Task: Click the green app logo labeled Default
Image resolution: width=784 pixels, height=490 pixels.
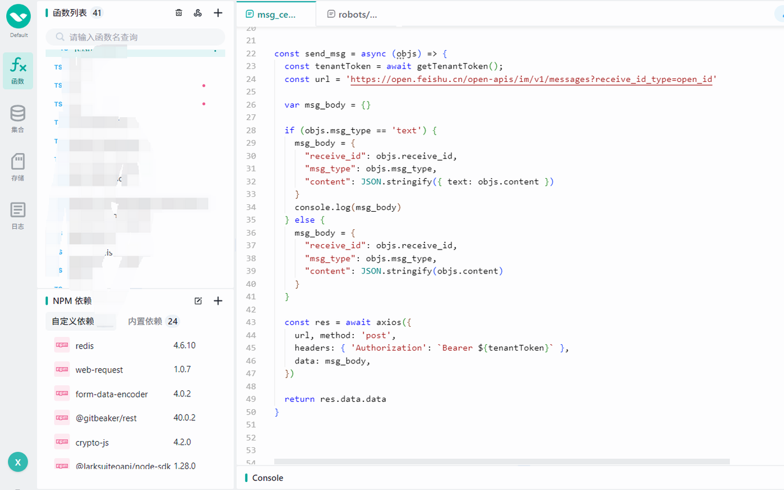Action: pyautogui.click(x=18, y=17)
